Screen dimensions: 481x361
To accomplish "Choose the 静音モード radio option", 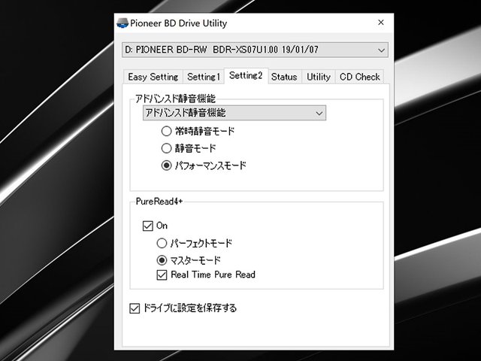I will pyautogui.click(x=167, y=149).
